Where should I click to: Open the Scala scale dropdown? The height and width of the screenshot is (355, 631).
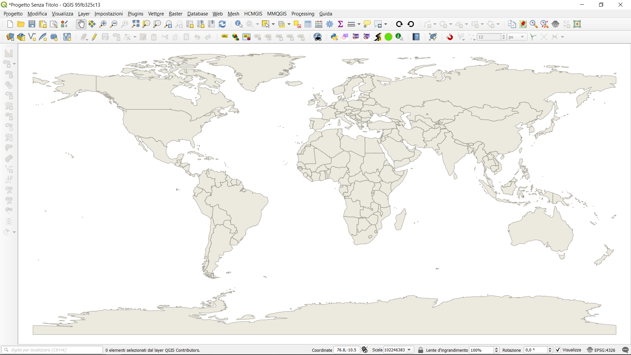(x=409, y=350)
